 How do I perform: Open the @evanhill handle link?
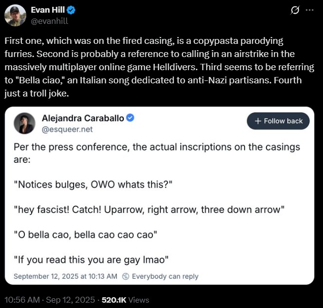click(49, 21)
